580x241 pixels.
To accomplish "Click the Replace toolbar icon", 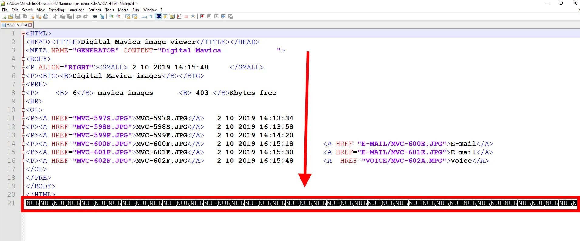I will pos(102,16).
